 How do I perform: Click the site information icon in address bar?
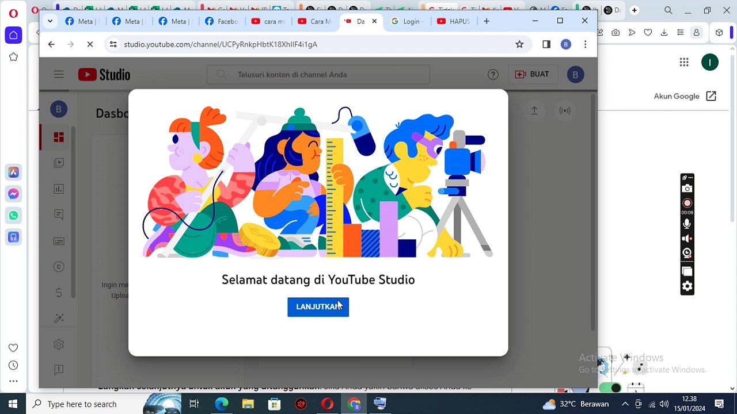click(113, 44)
